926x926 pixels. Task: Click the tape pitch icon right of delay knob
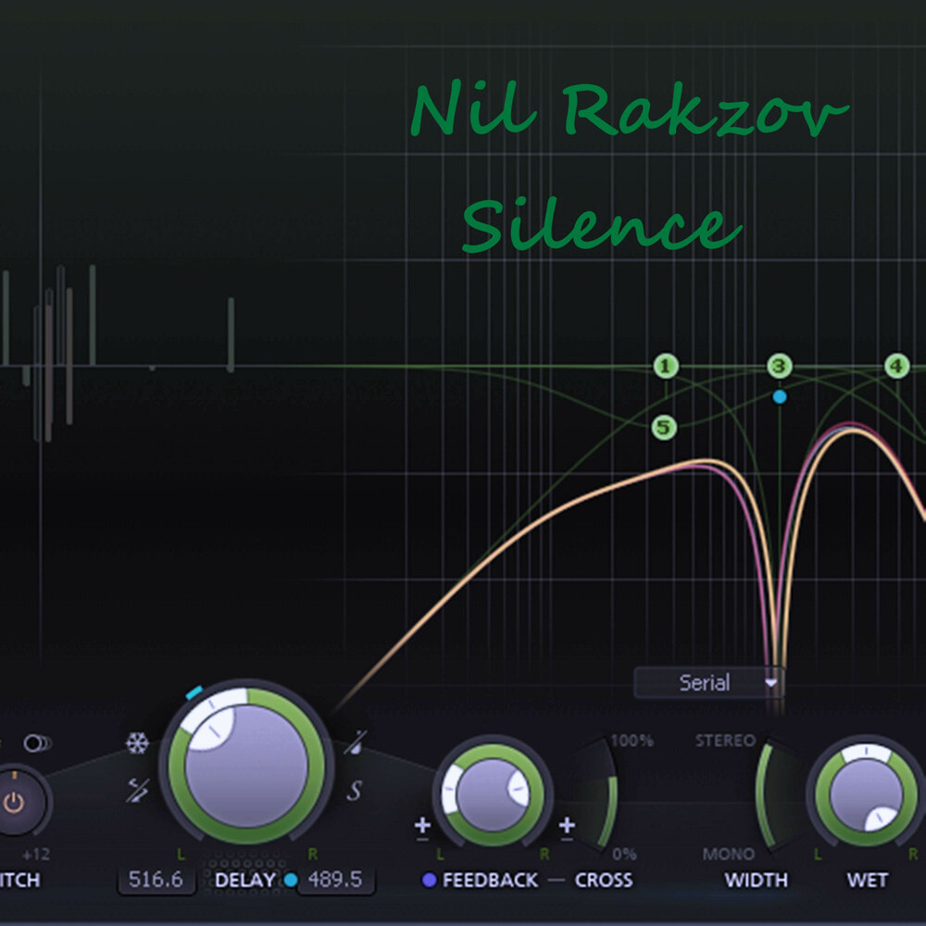point(354,742)
